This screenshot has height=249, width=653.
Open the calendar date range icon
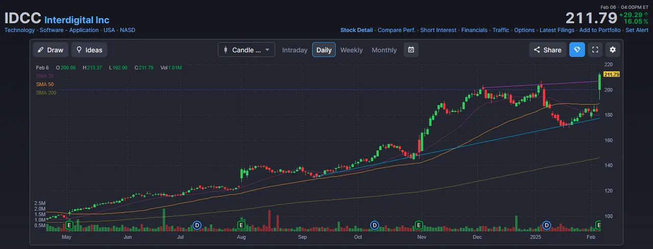[x=411, y=49]
